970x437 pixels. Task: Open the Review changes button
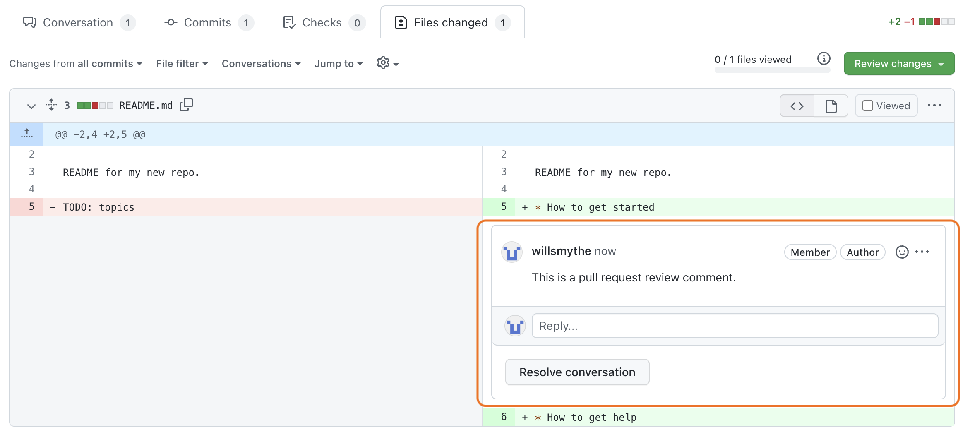click(899, 63)
